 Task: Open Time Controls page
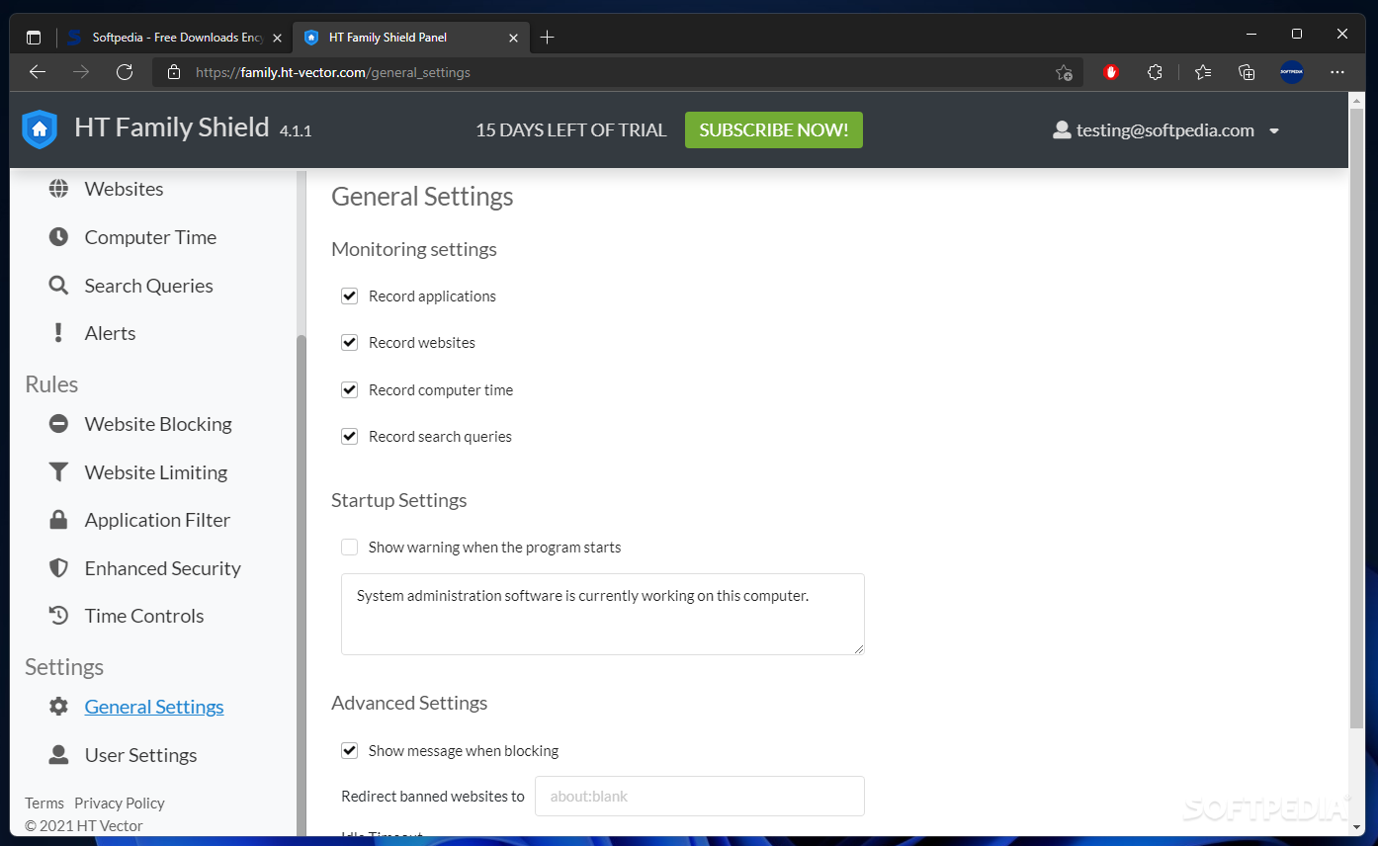point(144,616)
